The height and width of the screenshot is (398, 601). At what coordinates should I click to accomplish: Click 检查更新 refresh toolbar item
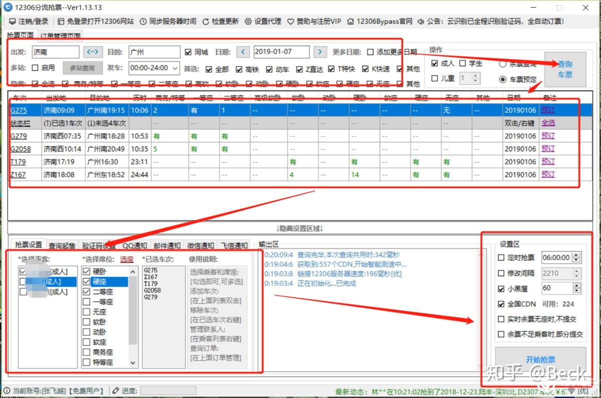[x=220, y=22]
